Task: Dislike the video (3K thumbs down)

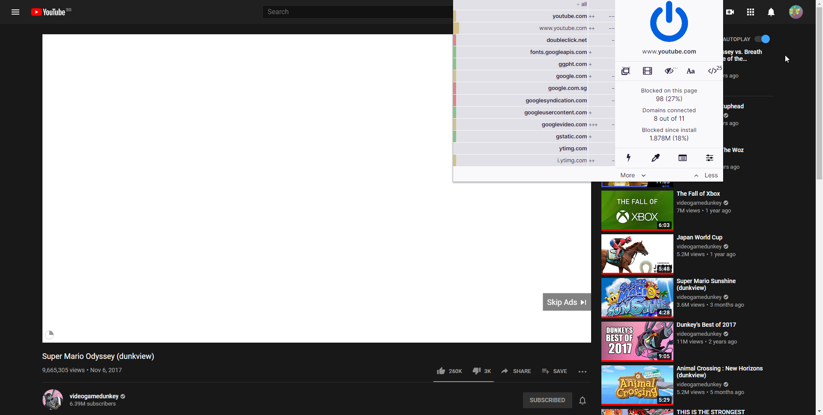Action: click(482, 371)
